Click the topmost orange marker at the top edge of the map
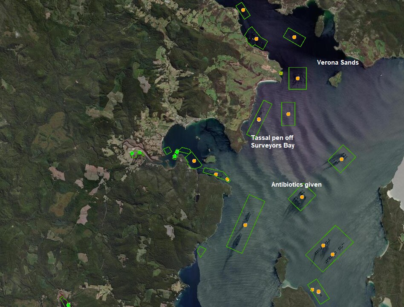This screenshot has width=404, height=307. 243,9
